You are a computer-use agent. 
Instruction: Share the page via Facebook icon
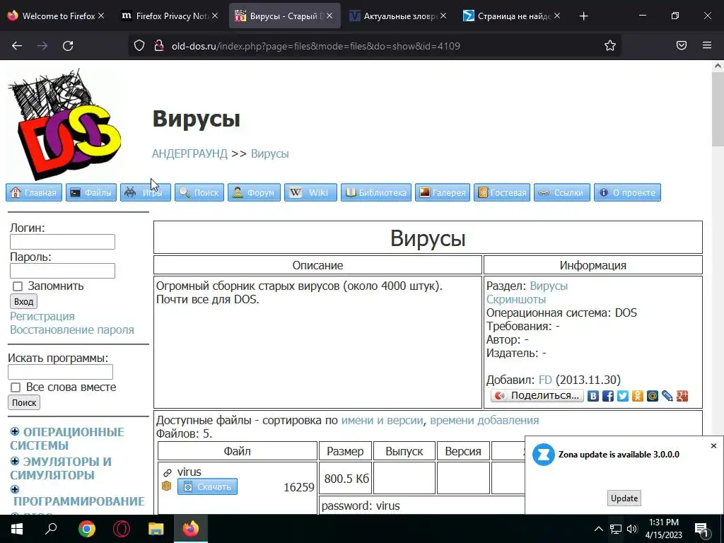click(608, 396)
